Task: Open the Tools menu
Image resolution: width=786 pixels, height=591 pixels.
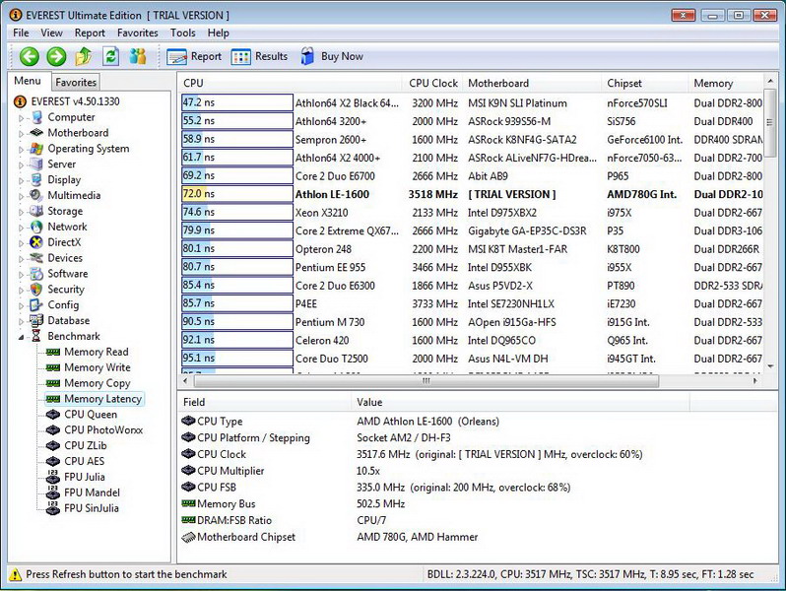Action: pos(182,33)
